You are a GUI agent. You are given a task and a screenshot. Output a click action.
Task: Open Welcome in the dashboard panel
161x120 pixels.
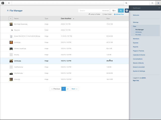(x=136, y=15)
